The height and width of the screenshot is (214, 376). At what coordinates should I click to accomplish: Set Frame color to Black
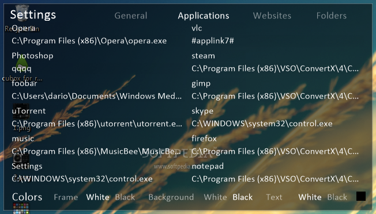[x=125, y=197]
